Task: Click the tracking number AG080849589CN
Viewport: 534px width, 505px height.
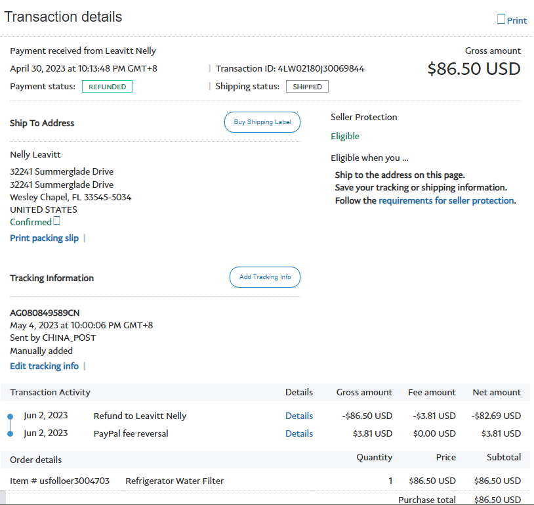Action: [x=45, y=313]
